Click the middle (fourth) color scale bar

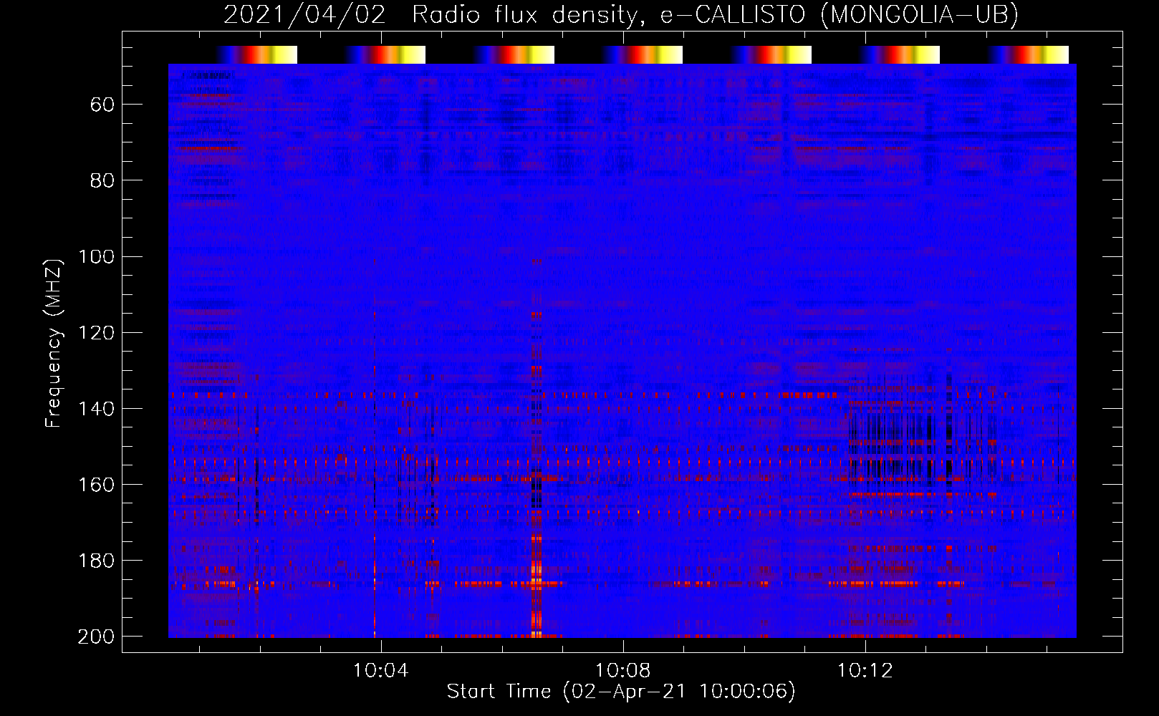[643, 55]
